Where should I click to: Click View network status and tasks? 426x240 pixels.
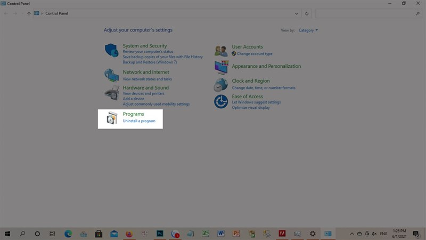(147, 79)
